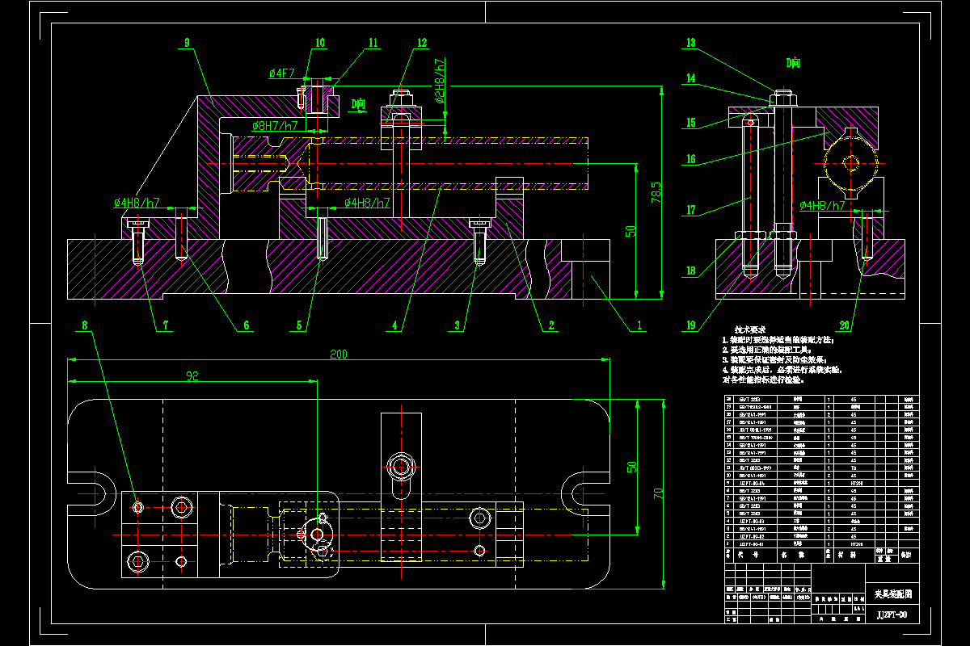Select part balloon number 20

[845, 326]
